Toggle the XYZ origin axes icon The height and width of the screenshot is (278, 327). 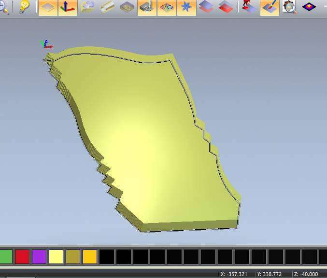click(x=68, y=7)
